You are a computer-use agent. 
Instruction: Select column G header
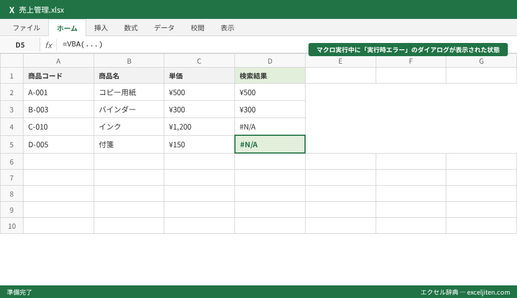(481, 61)
